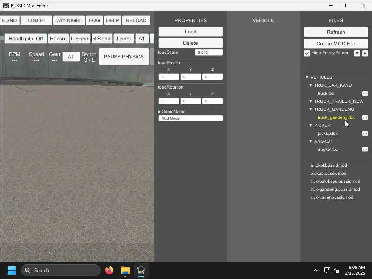Show hidden system tray icons
372x279 pixels.
(316, 270)
